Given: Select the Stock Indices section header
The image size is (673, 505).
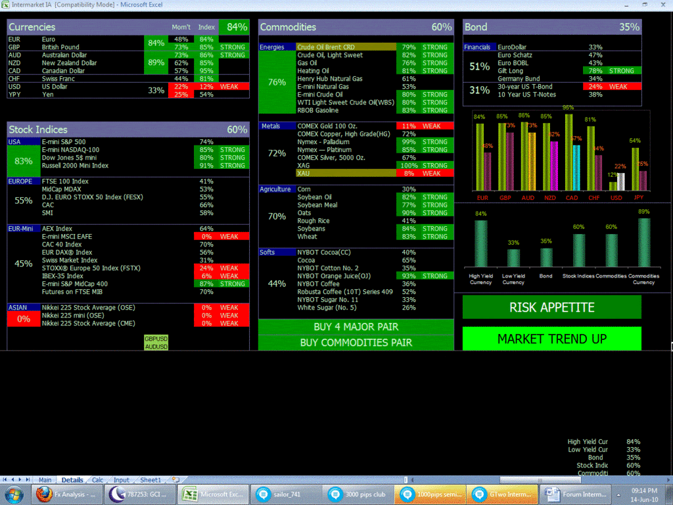Looking at the screenshot, I should coord(128,130).
